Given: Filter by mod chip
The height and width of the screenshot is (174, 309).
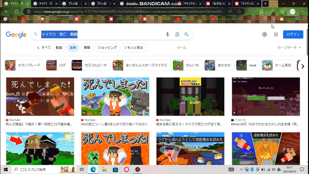Looking at the screenshot, I should (248, 65).
